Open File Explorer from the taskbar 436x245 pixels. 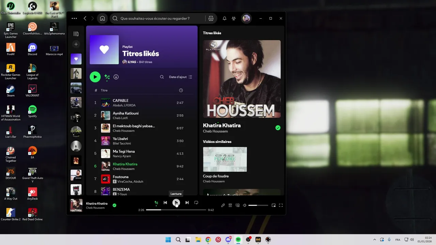coord(198,240)
